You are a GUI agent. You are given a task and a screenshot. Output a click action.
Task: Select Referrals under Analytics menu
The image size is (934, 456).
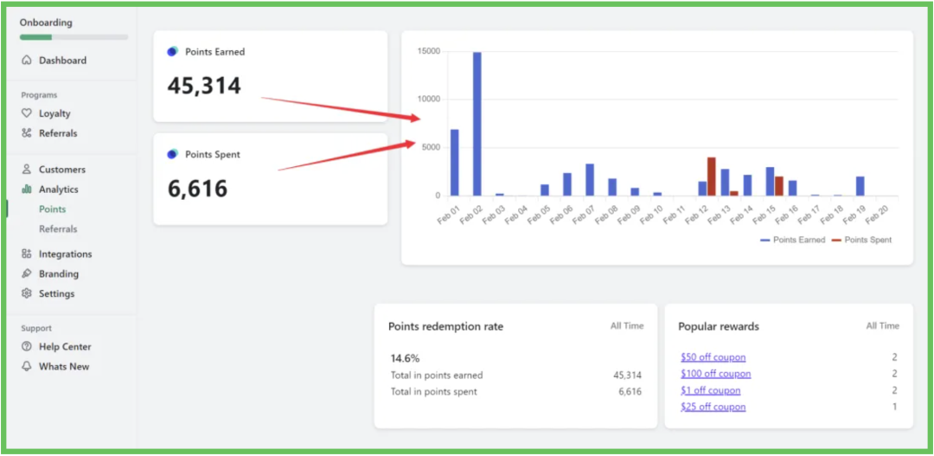click(x=58, y=229)
